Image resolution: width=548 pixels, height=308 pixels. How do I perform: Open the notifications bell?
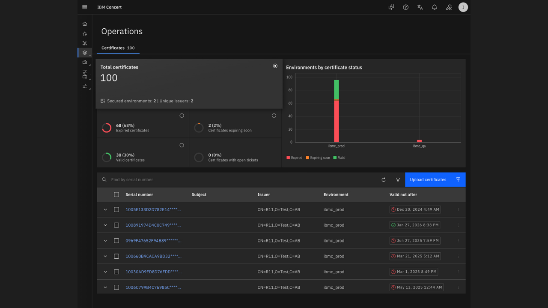435,7
